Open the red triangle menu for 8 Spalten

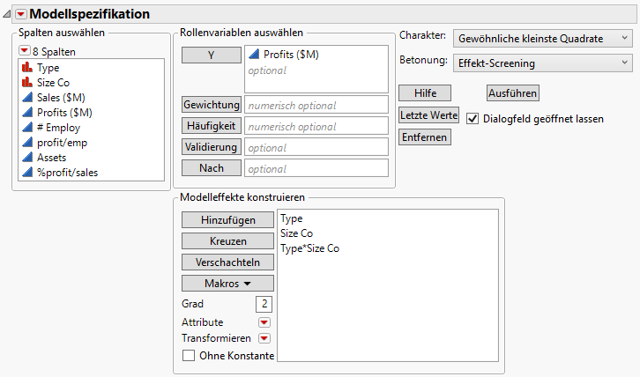tap(25, 51)
